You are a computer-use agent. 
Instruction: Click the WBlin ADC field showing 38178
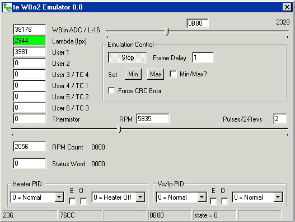click(x=30, y=30)
